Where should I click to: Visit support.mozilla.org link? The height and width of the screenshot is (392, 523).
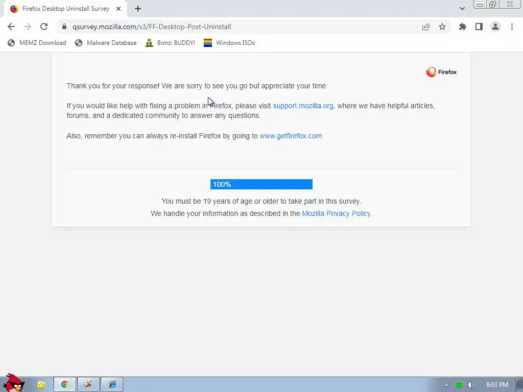point(303,106)
